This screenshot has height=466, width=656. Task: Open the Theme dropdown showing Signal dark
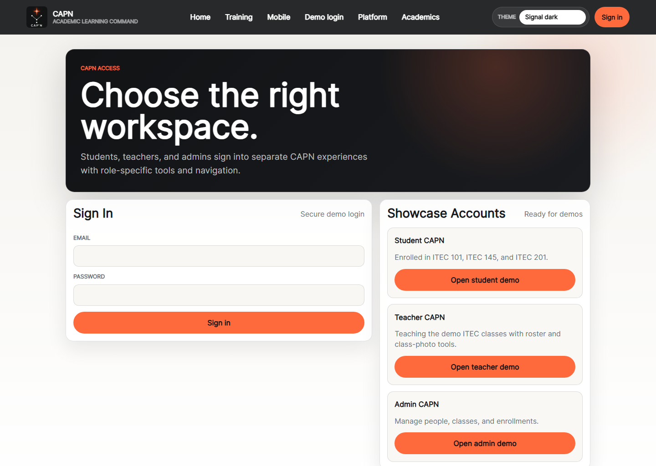[x=552, y=17]
